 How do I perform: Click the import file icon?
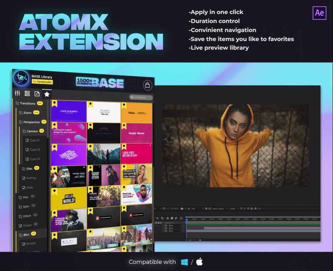click(x=37, y=94)
